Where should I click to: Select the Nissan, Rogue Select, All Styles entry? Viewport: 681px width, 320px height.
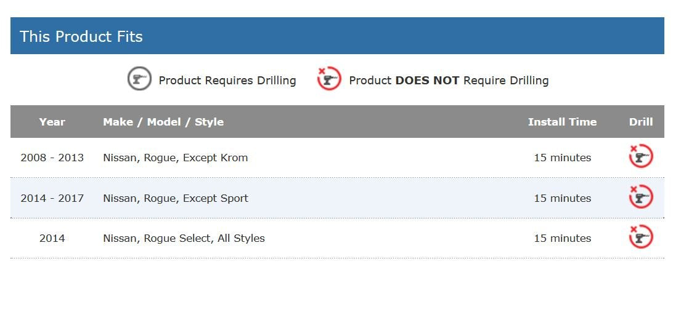pyautogui.click(x=184, y=238)
